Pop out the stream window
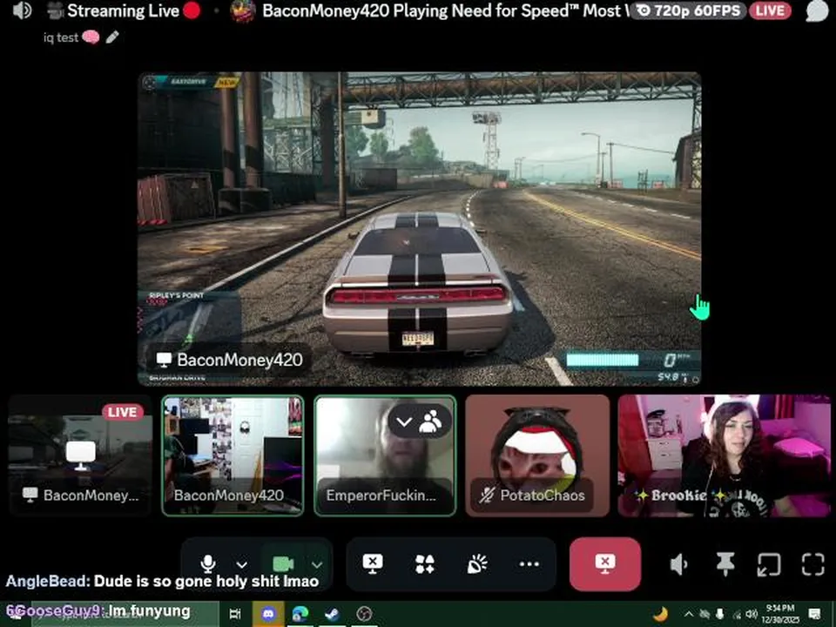836x627 pixels. pyautogui.click(x=769, y=564)
